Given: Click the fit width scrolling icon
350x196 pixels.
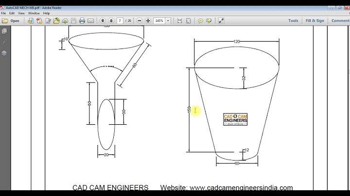Looking at the screenshot, I should [180, 21].
